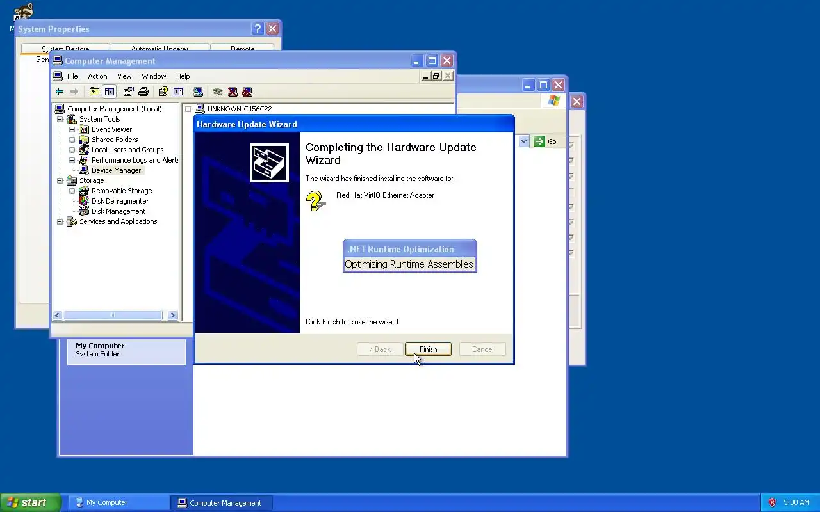Image resolution: width=820 pixels, height=512 pixels.
Task: Expand Services and Applications node
Action: [x=60, y=221]
